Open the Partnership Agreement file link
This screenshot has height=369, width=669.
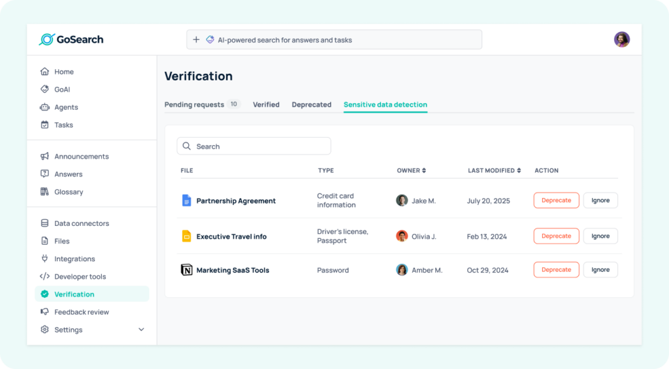coord(236,201)
